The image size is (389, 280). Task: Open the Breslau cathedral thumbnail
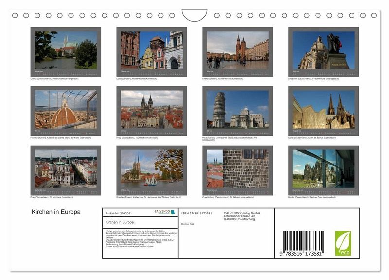[152, 170]
